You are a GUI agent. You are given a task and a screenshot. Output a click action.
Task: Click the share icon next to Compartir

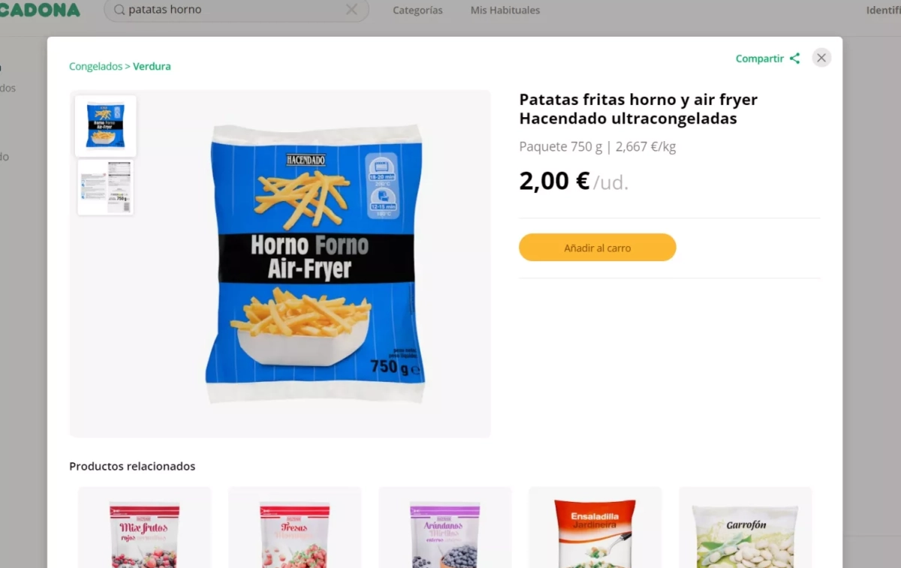pos(794,59)
